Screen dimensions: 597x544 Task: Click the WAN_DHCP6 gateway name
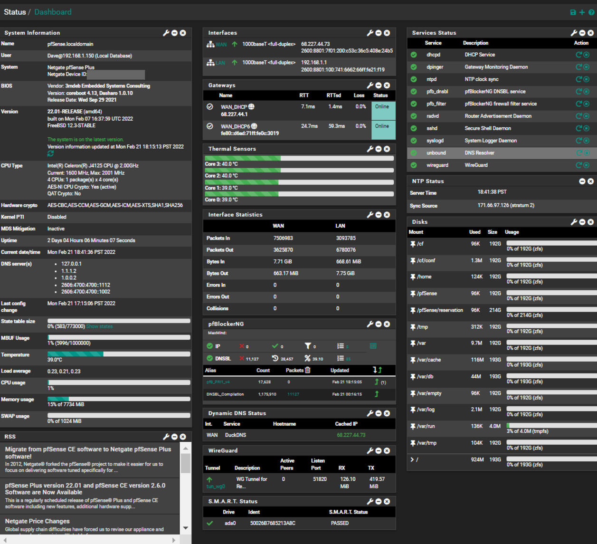pyautogui.click(x=236, y=126)
